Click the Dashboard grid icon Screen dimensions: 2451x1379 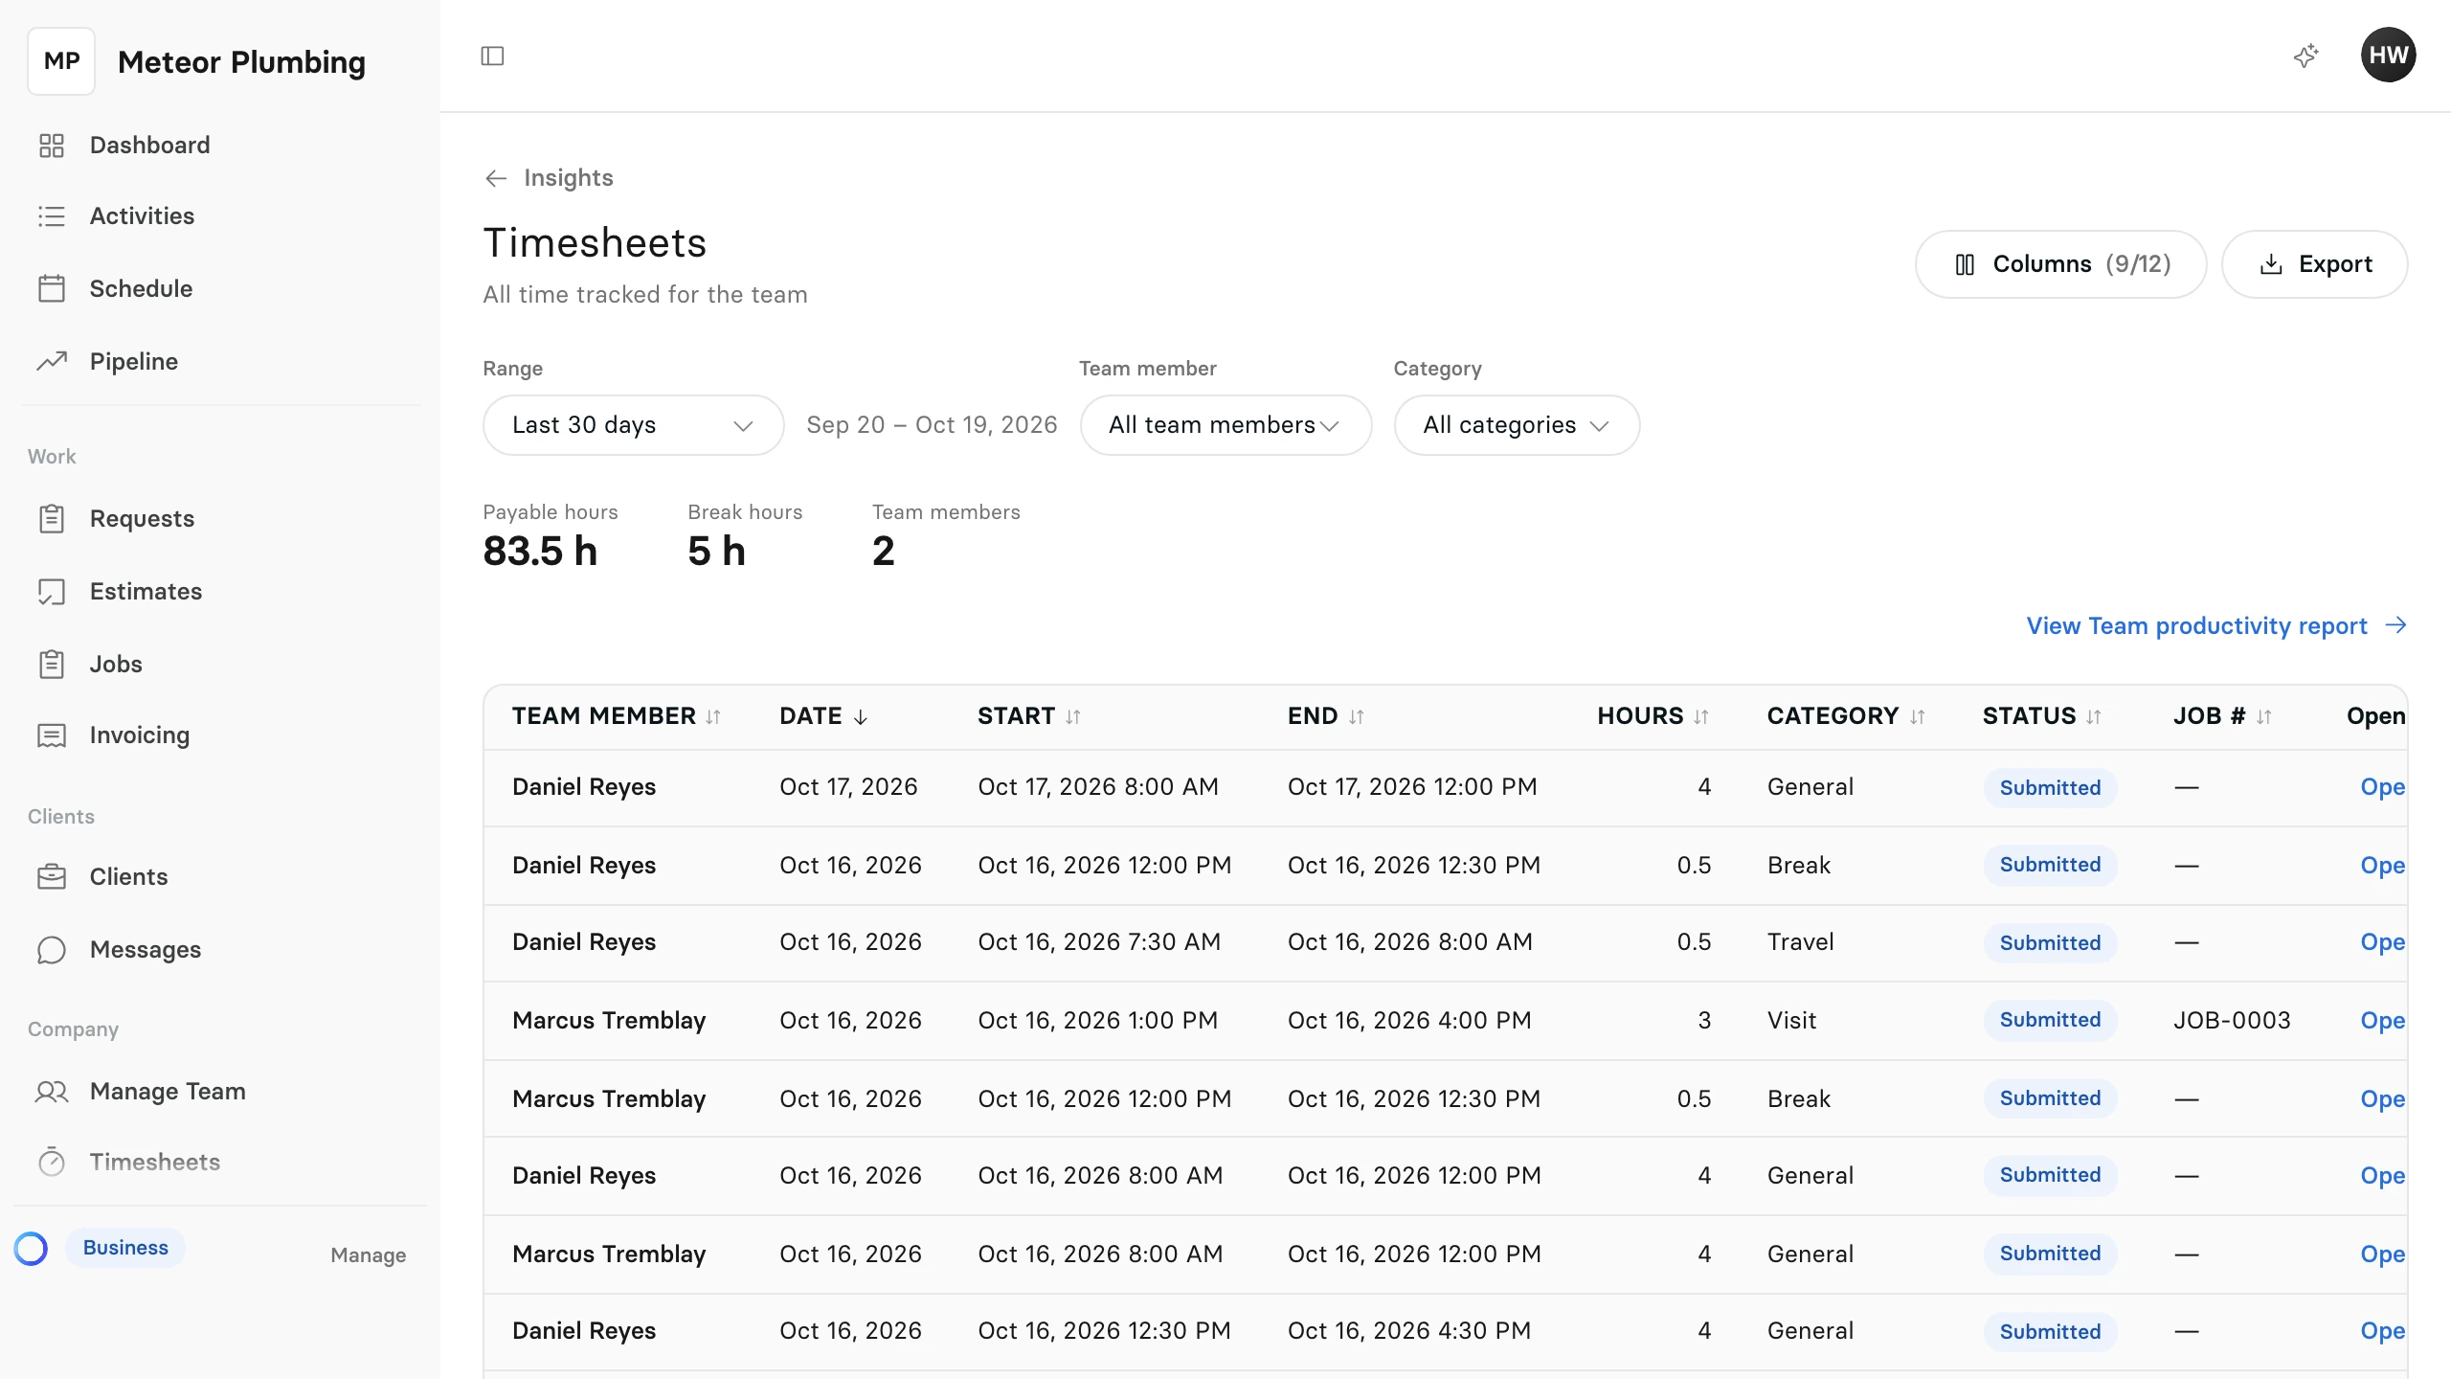point(52,146)
